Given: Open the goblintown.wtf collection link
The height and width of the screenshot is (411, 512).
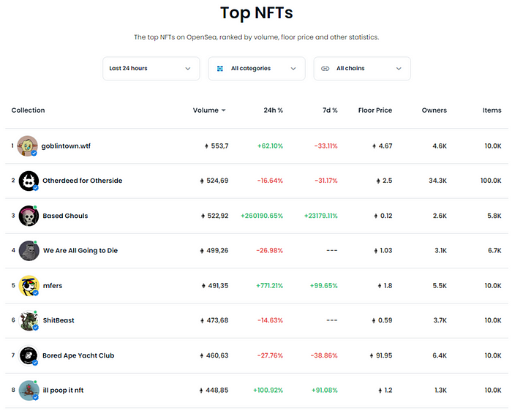Looking at the screenshot, I should pos(66,146).
